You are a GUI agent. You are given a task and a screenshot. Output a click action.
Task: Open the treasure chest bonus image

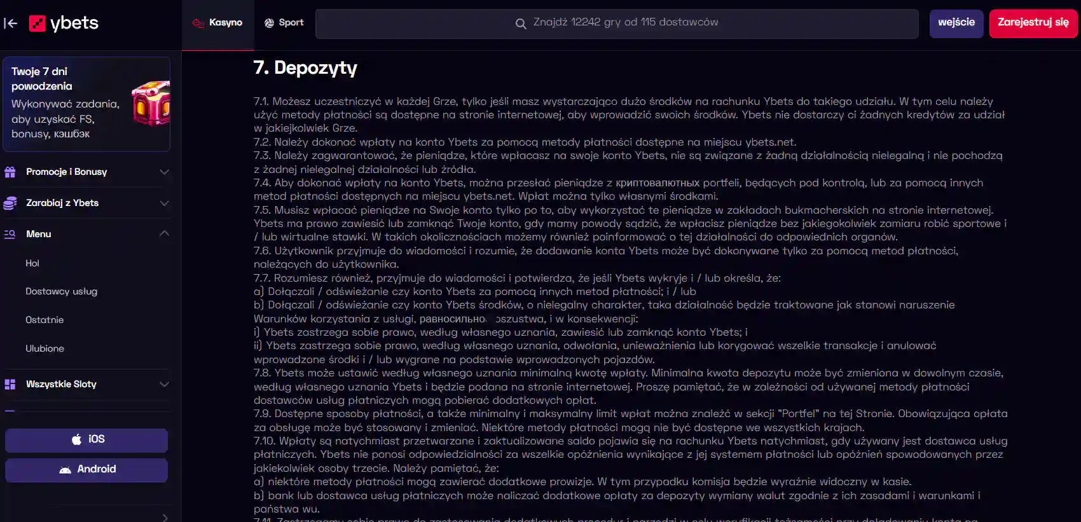pyautogui.click(x=151, y=103)
